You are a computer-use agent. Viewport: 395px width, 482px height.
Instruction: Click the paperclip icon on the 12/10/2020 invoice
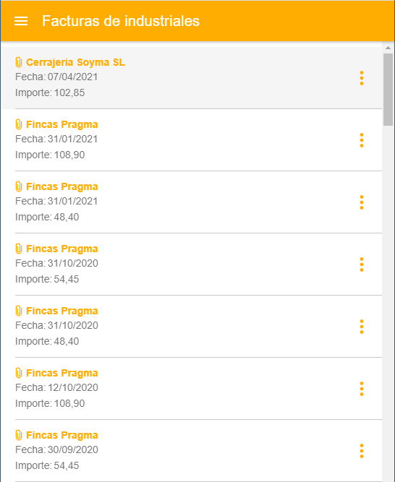coord(19,373)
